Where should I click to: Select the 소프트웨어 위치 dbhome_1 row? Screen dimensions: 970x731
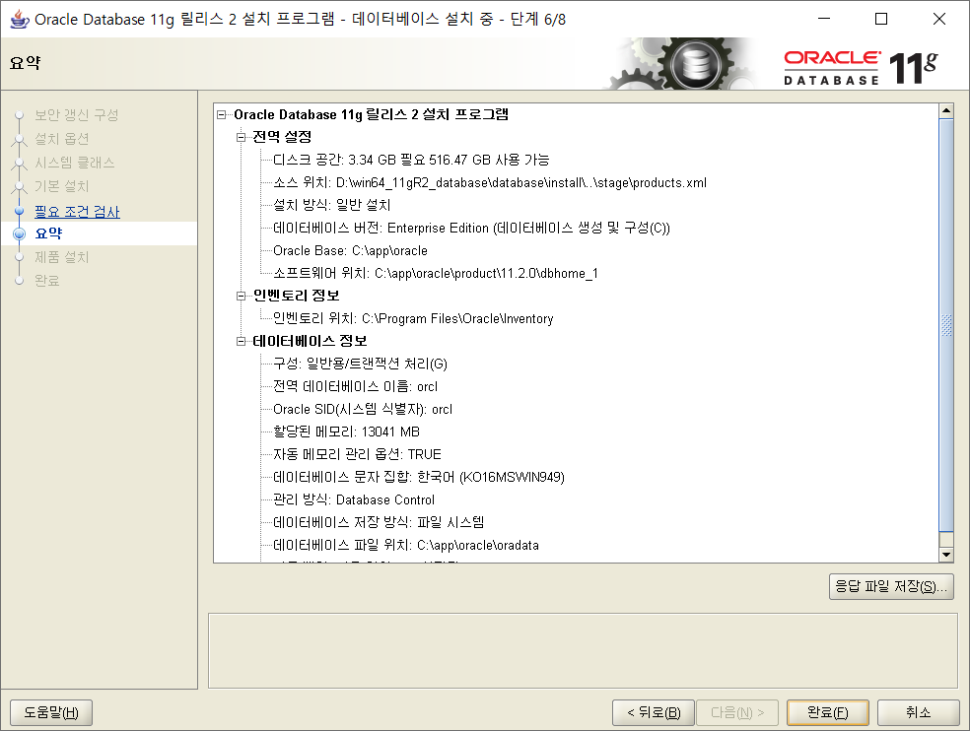point(436,273)
